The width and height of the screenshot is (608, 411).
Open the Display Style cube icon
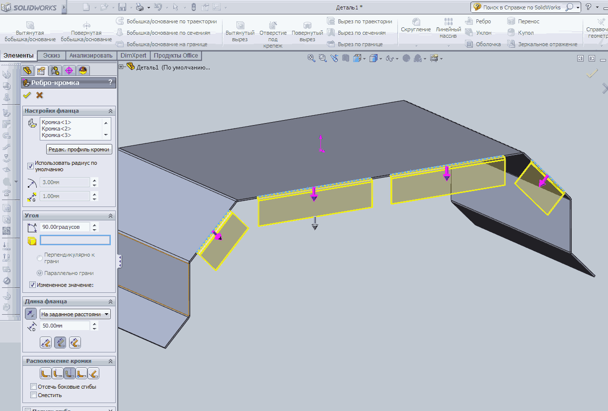click(x=374, y=58)
